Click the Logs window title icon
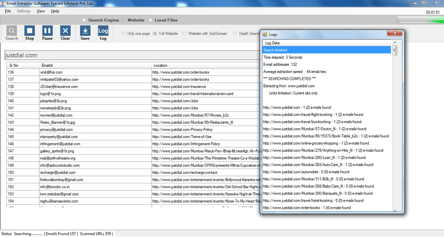The image size is (444, 237). pyautogui.click(x=265, y=34)
